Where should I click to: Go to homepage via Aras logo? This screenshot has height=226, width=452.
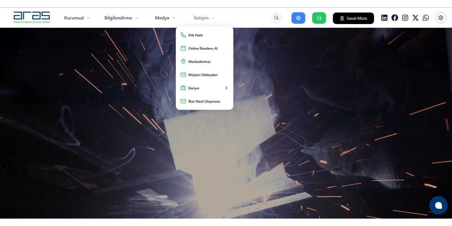(x=32, y=17)
